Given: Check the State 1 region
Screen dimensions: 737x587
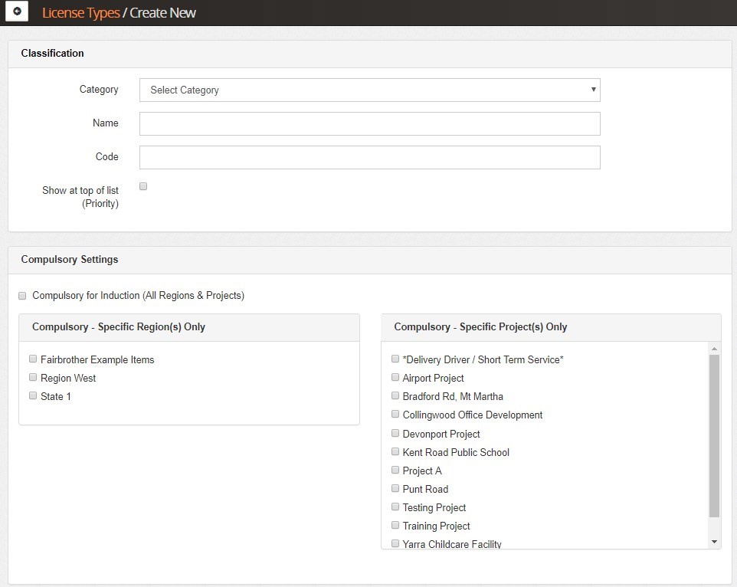Looking at the screenshot, I should click(x=33, y=395).
